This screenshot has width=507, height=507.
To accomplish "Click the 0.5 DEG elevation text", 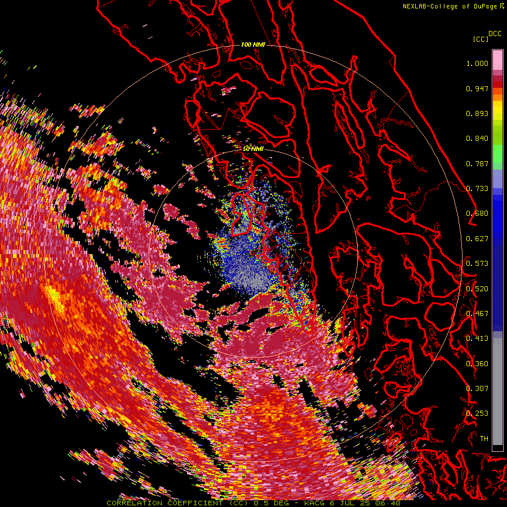I will tap(272, 503).
